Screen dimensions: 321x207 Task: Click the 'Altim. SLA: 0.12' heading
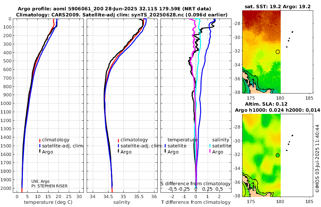[x=266, y=104]
